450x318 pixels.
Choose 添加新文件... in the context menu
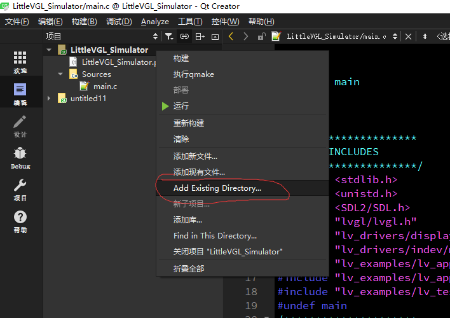[243, 156]
